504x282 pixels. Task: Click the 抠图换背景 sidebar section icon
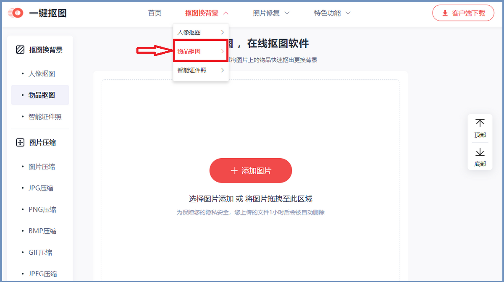[x=20, y=50]
